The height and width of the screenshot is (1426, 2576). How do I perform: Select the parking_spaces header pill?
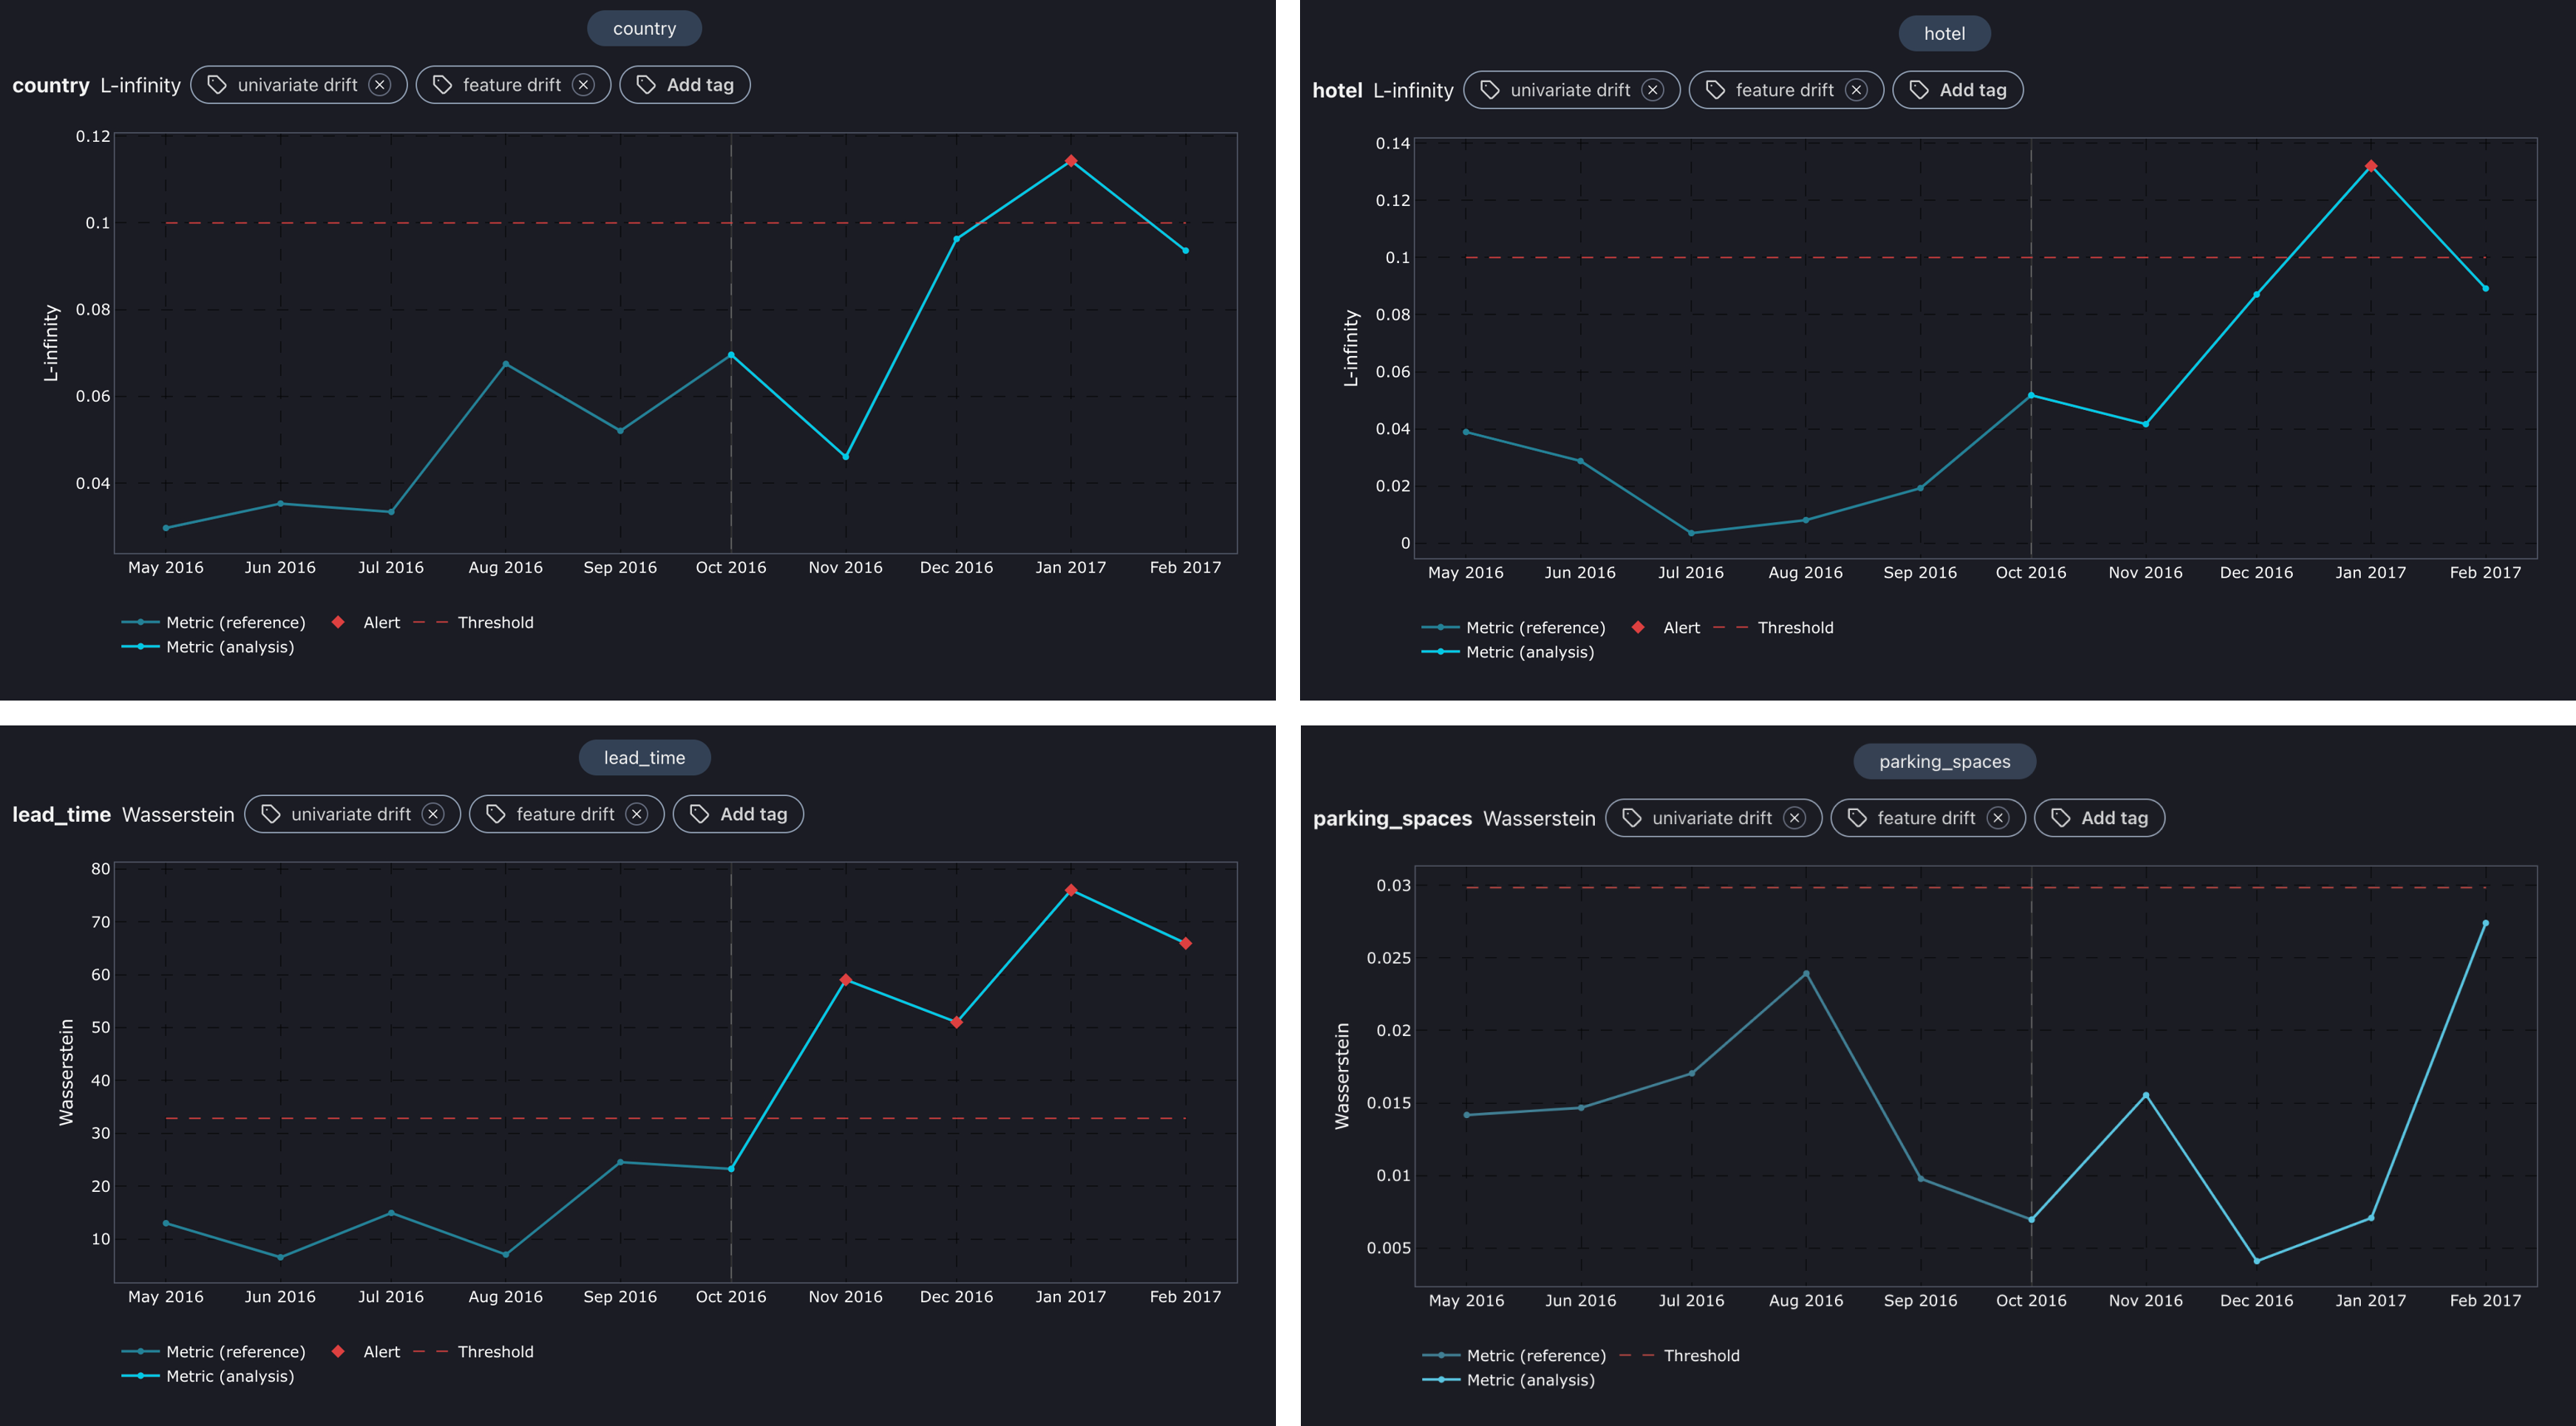1944,761
